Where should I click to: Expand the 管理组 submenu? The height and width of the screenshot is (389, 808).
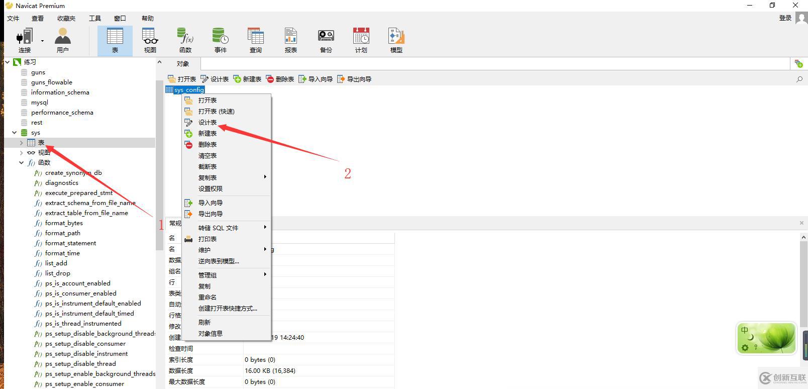pyautogui.click(x=226, y=275)
